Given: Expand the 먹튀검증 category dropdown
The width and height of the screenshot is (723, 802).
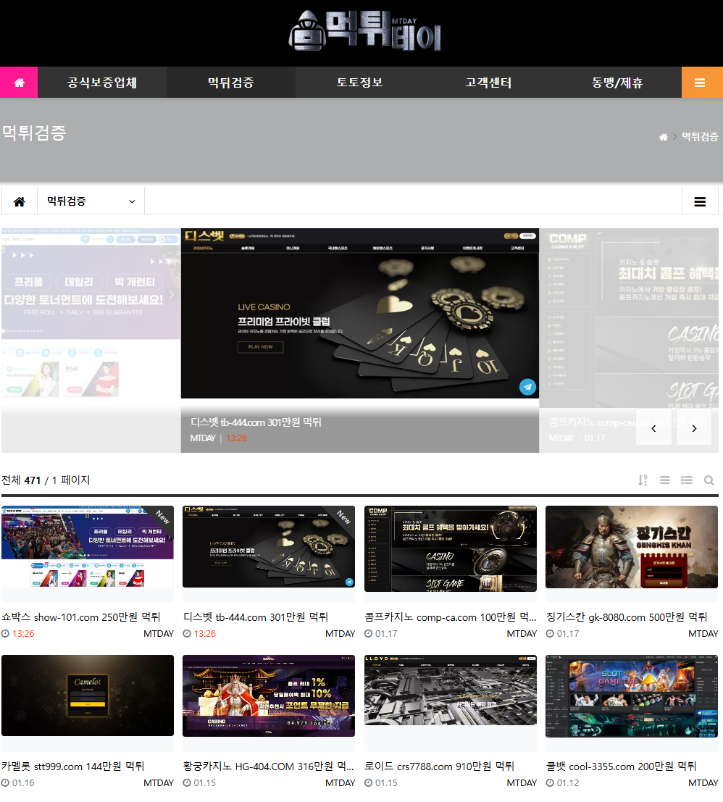Looking at the screenshot, I should 91,201.
